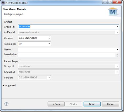This screenshot has height=112, width=124.
Task: Open the Artifact Version dropdown arrow
Action: 49,38
